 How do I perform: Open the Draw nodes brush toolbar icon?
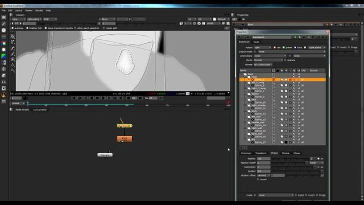tap(3, 24)
